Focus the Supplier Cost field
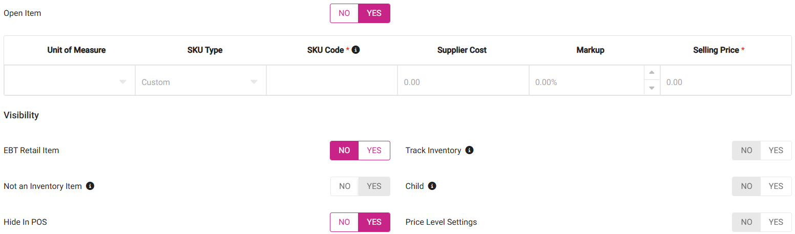The width and height of the screenshot is (795, 234). pyautogui.click(x=463, y=82)
